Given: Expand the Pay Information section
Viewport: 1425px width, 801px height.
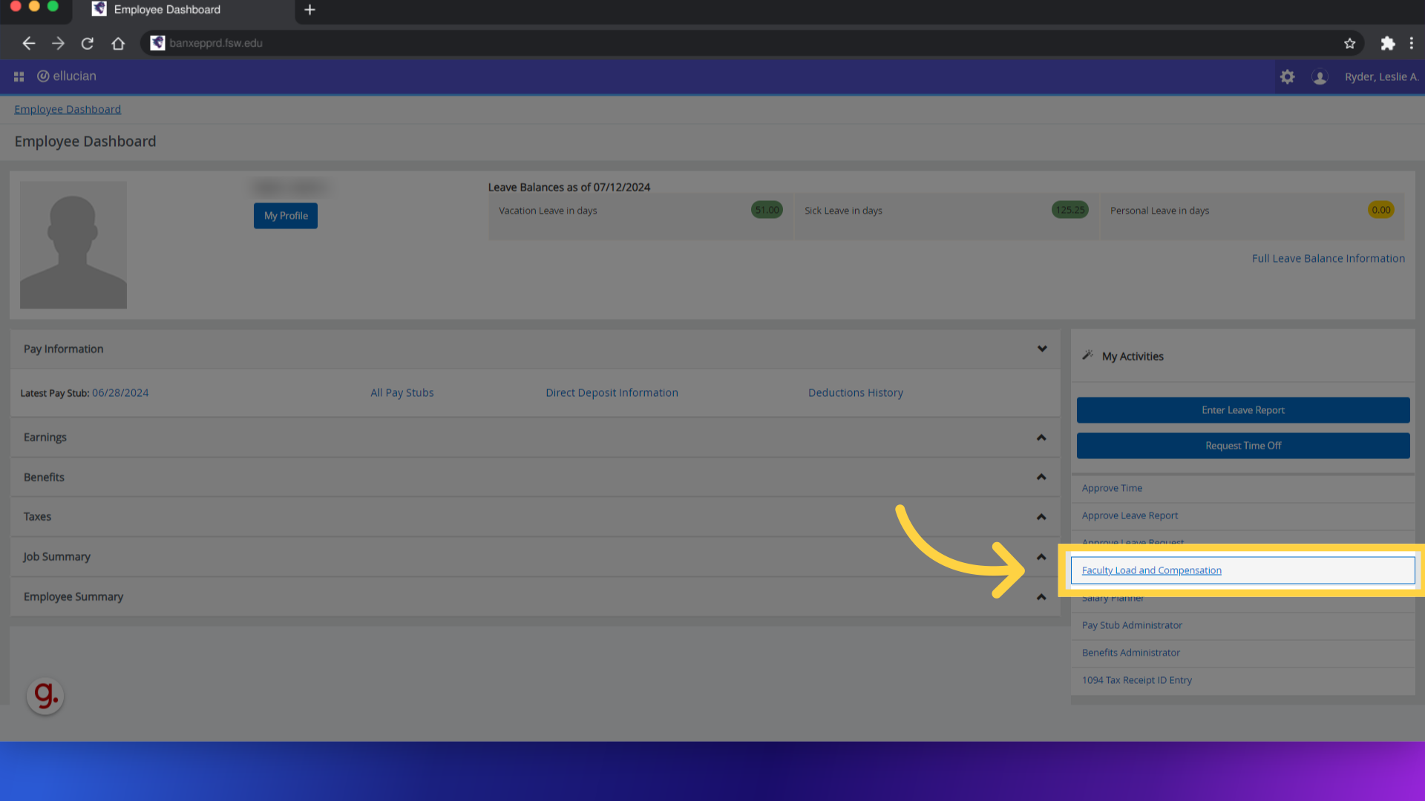Looking at the screenshot, I should [1041, 348].
